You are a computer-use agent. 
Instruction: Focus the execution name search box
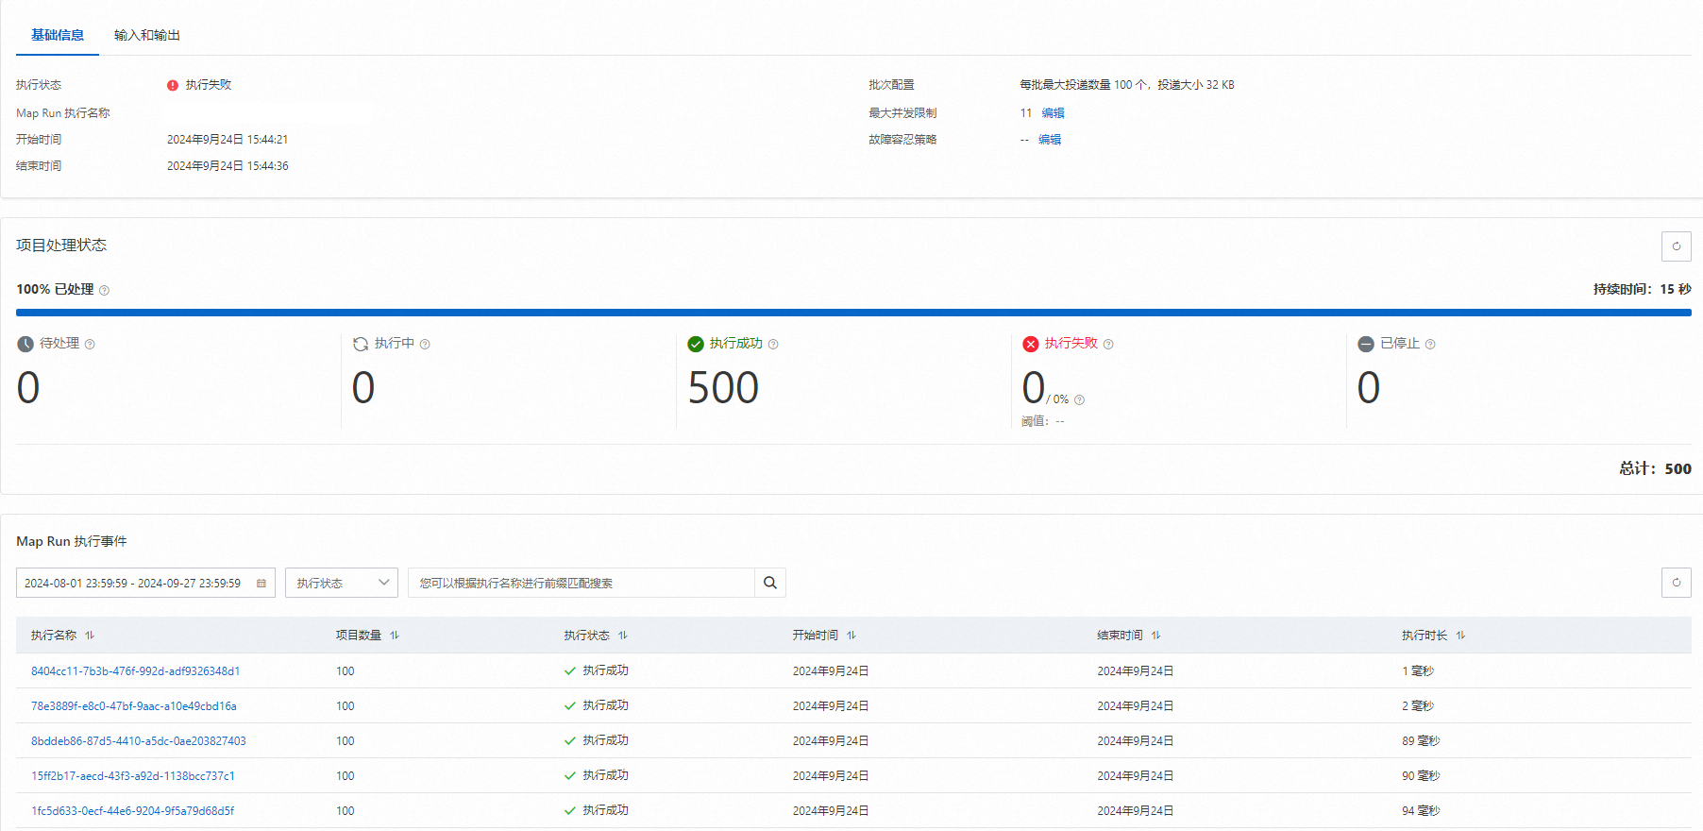tap(582, 583)
